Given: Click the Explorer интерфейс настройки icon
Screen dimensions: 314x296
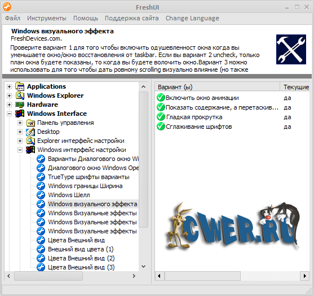Looking at the screenshot, I should coord(30,141).
